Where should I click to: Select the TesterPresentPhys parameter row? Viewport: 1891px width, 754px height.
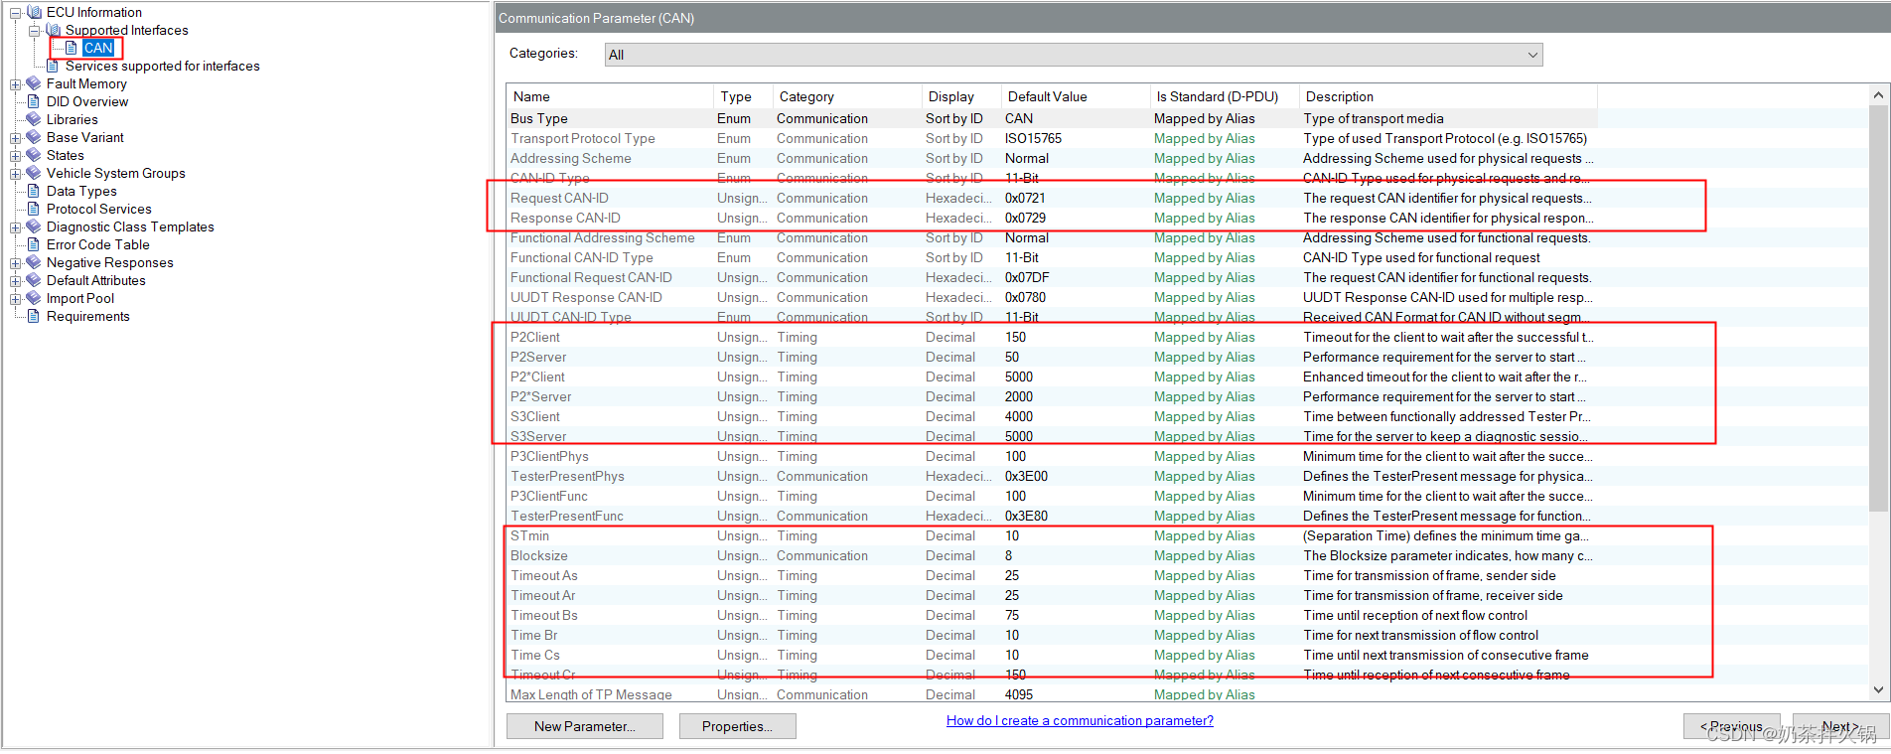[1052, 476]
